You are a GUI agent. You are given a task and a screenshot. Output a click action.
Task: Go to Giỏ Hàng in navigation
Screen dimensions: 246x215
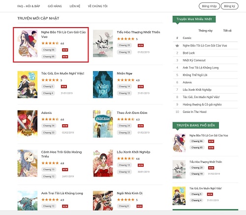pyautogui.click(x=55, y=6)
